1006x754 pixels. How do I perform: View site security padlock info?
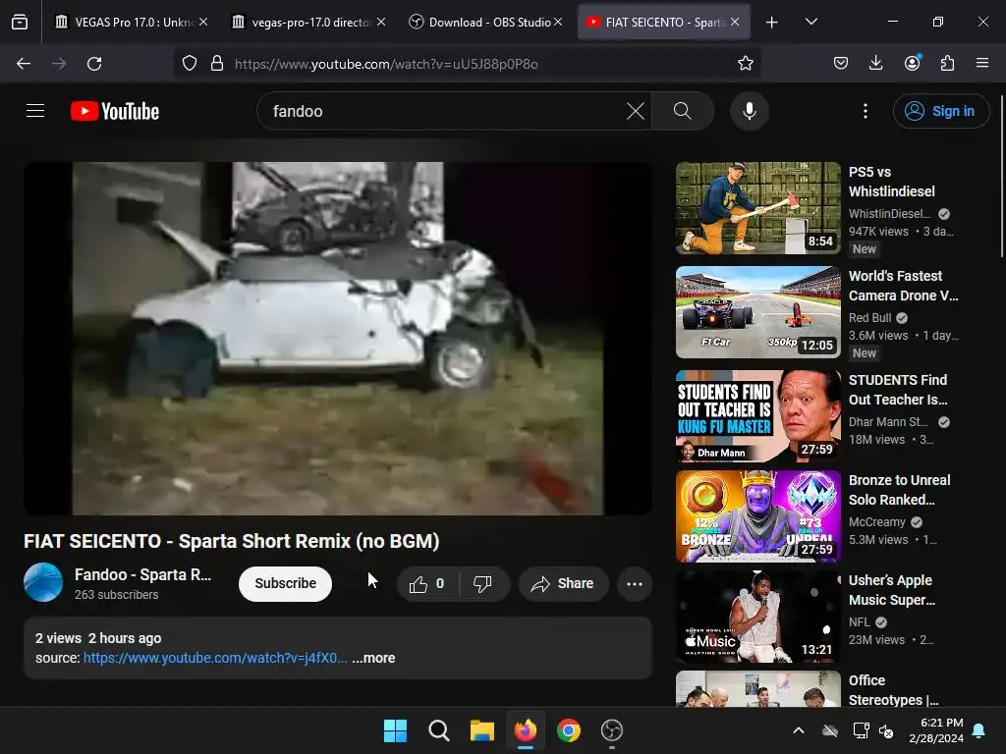217,64
